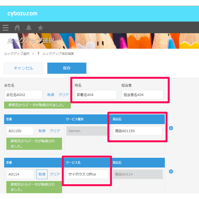Click the キャンセル button

(x=23, y=68)
